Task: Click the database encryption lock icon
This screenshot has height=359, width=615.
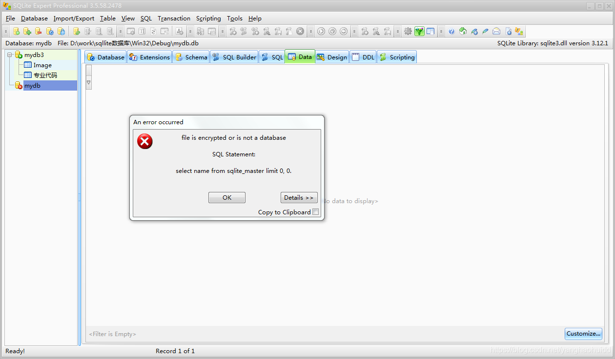Action: pos(61,32)
